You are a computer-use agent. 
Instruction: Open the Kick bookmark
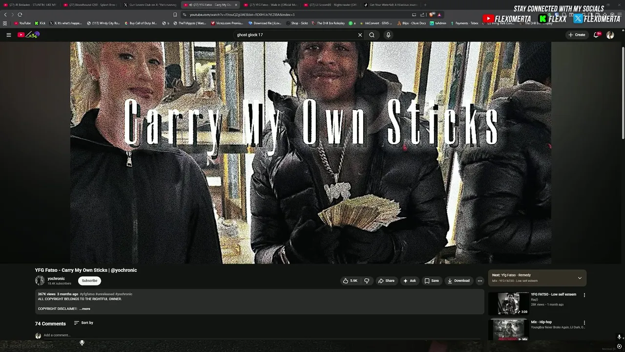click(41, 23)
